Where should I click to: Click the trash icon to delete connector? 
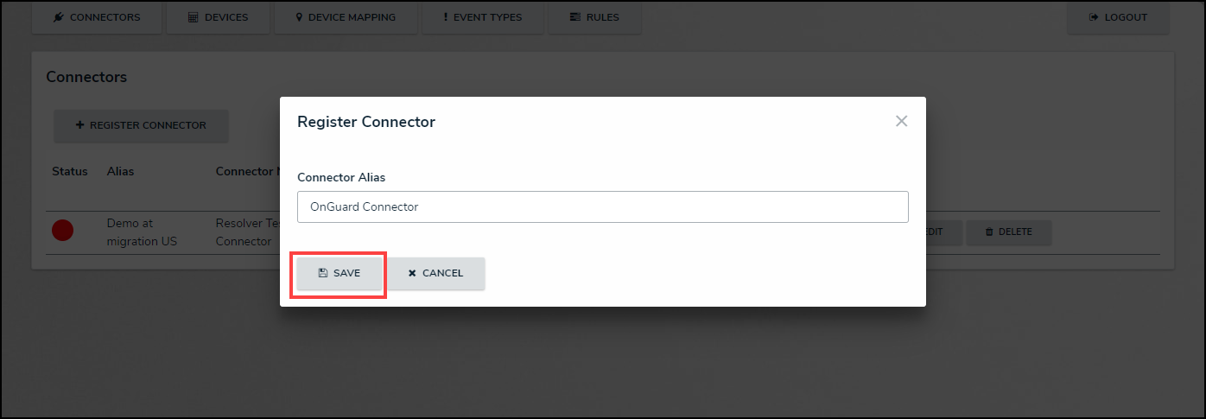(989, 232)
